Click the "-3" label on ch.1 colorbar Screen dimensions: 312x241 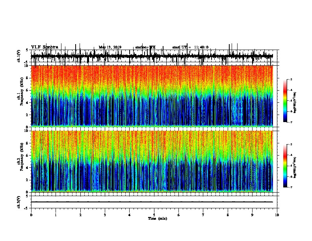click(x=290, y=79)
